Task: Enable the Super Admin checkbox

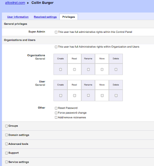Action: click(56, 32)
